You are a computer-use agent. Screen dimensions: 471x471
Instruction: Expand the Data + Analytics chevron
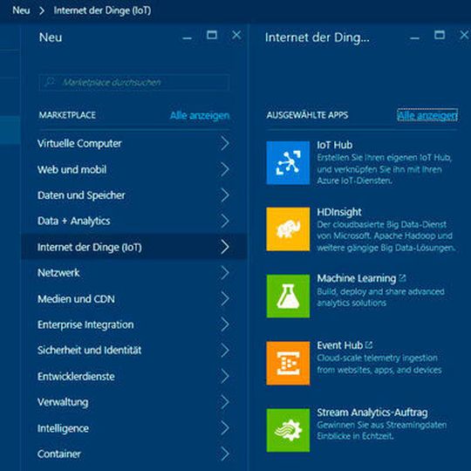click(x=225, y=221)
